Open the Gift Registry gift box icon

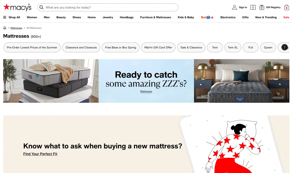pos(262,7)
